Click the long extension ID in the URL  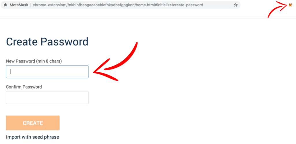click(97, 5)
